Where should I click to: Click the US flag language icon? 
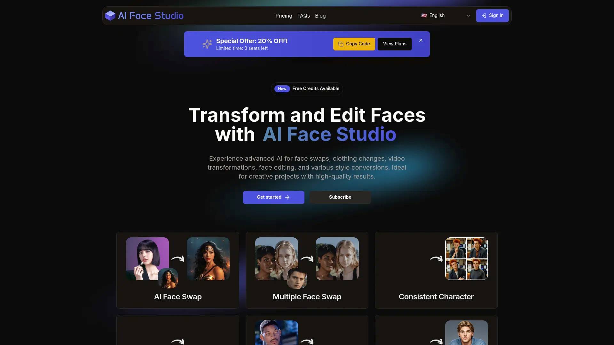424,15
